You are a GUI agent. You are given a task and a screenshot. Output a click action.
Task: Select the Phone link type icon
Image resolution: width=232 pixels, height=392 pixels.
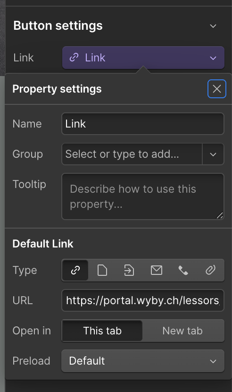183,270
